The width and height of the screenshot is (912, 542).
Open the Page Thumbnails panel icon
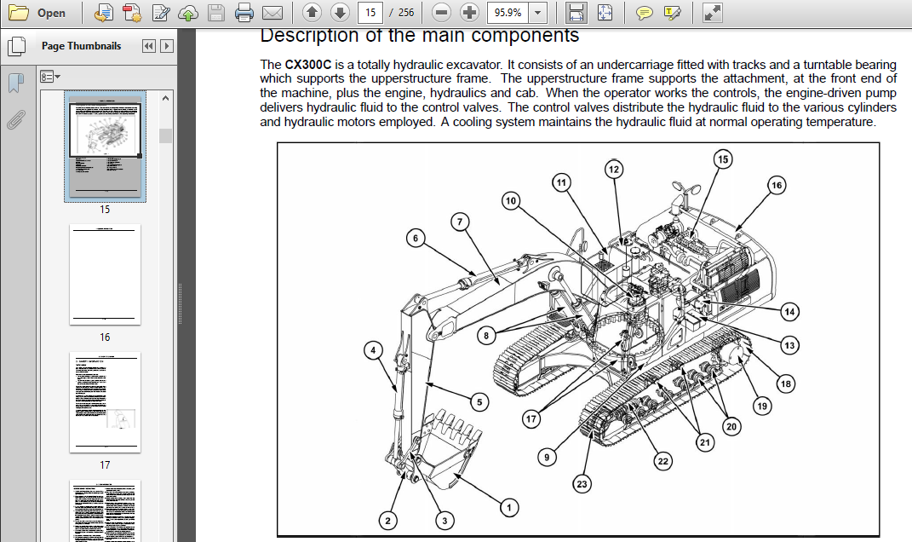[15, 46]
